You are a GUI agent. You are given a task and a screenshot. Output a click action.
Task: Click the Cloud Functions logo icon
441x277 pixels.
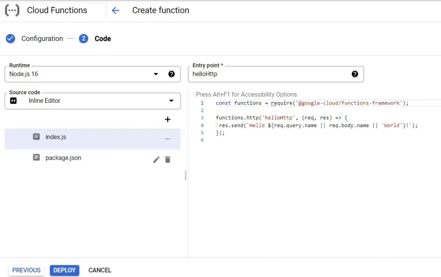12,10
